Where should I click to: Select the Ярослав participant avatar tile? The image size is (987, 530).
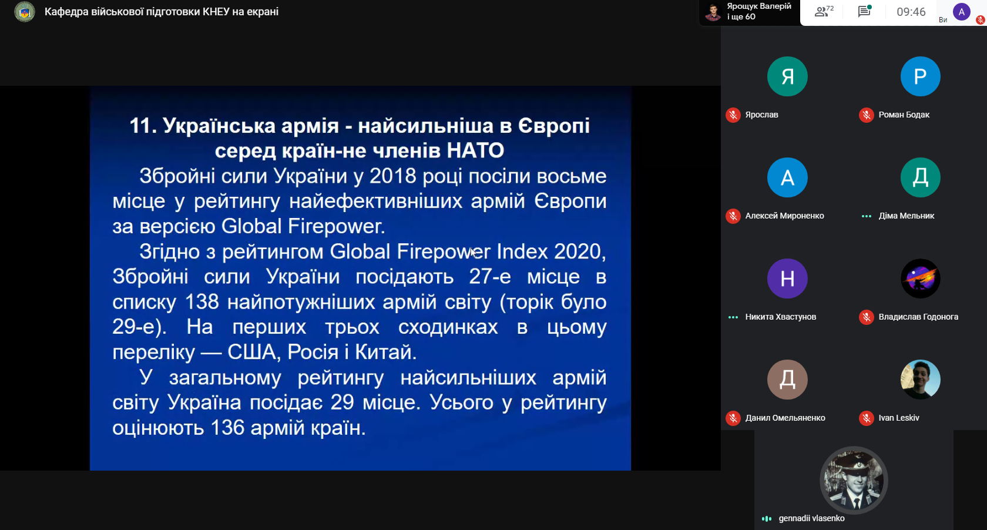tap(787, 76)
